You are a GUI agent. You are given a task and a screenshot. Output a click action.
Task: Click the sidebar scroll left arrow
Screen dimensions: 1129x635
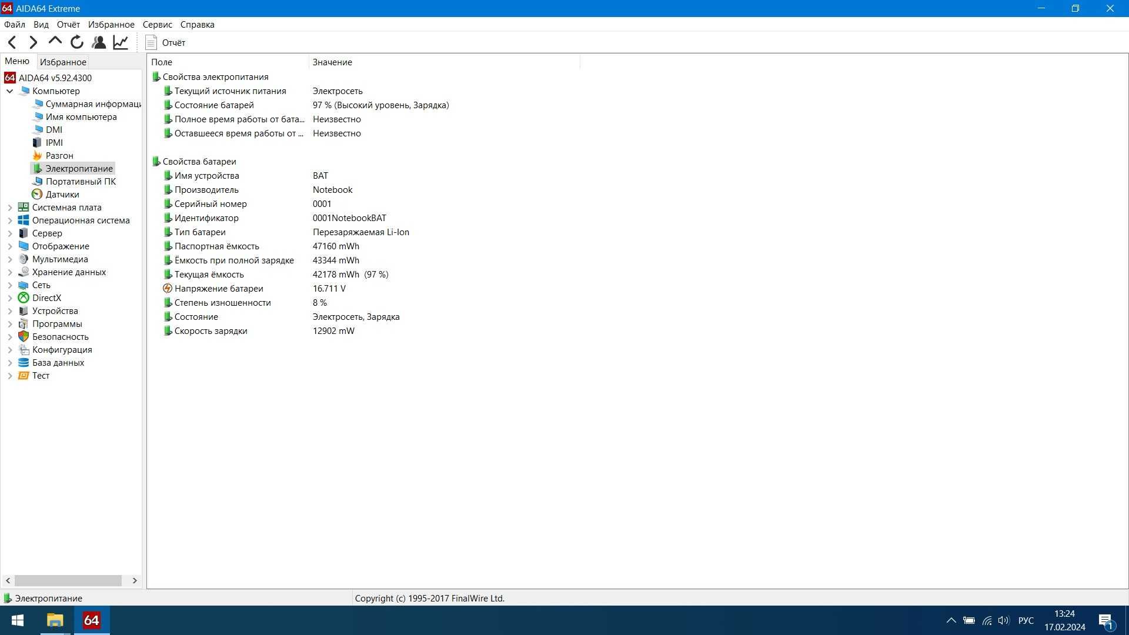tap(8, 580)
